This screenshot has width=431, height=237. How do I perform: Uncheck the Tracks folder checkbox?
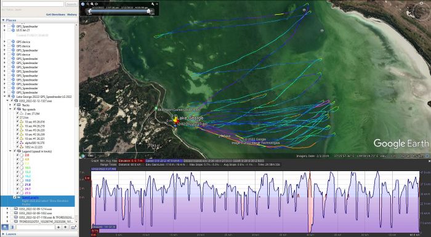(x=15, y=105)
